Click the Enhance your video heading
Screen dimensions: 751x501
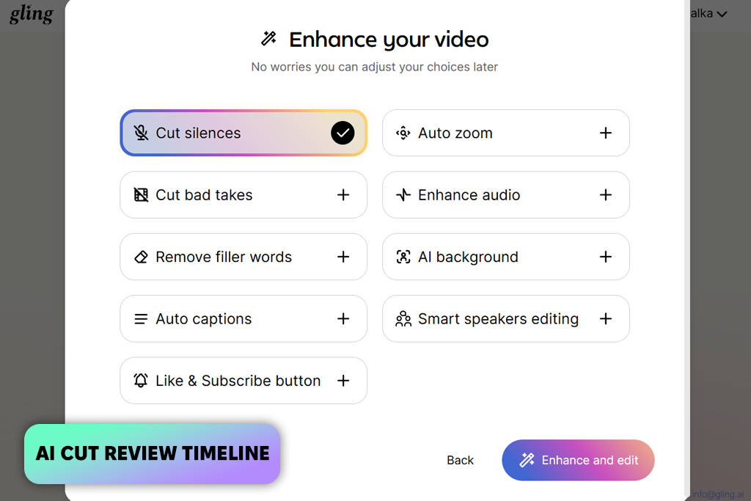pos(389,40)
